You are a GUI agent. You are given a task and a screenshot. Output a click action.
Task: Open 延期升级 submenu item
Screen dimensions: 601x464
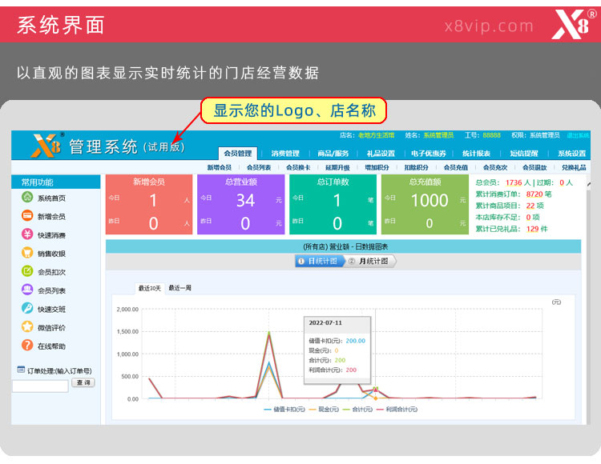tap(337, 167)
